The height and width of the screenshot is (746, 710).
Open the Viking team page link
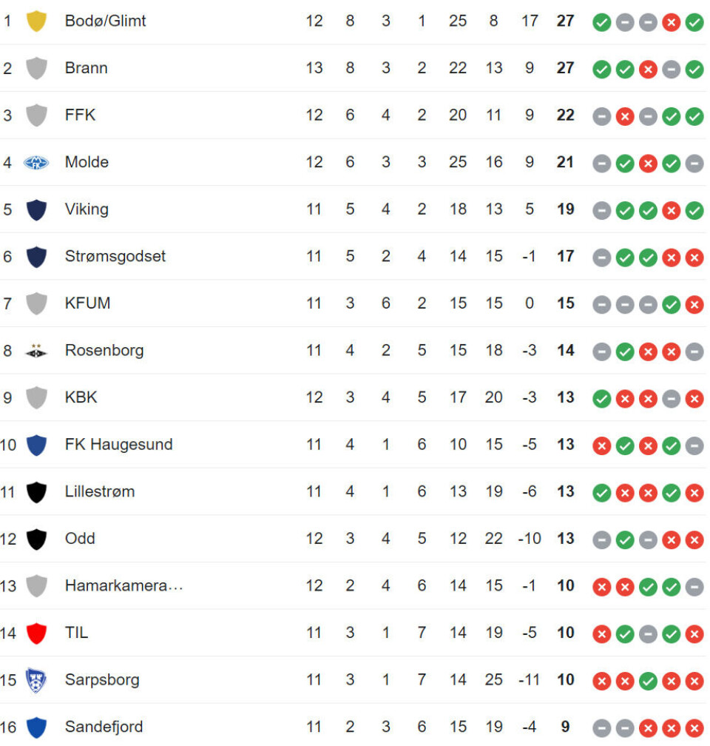pos(87,209)
